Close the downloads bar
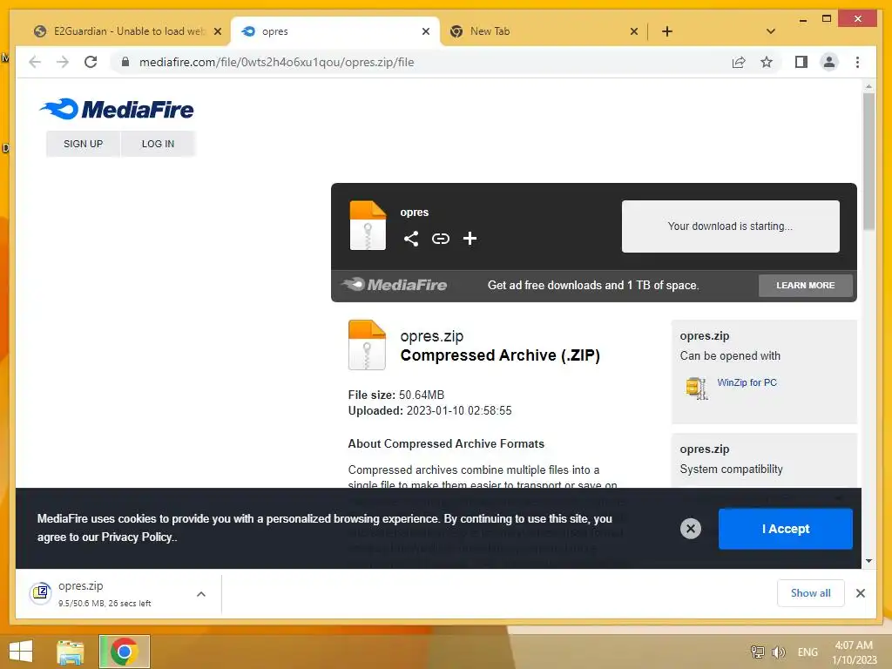Viewport: 892px width, 669px height. [860, 593]
